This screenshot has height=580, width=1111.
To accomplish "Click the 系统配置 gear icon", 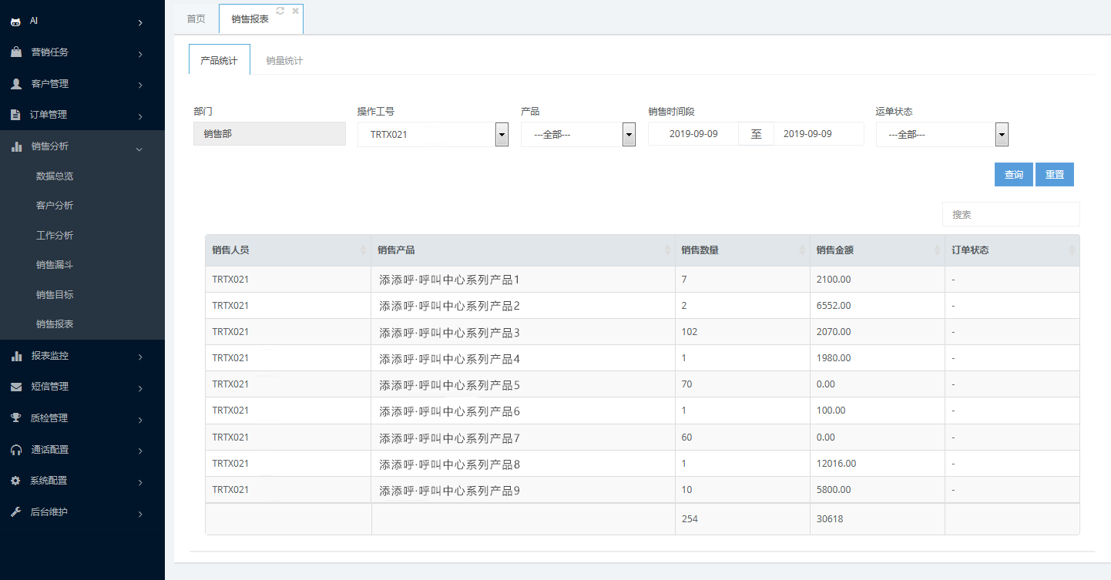I will 15,481.
